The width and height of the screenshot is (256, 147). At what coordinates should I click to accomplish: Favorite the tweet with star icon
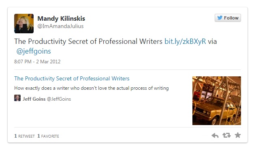pos(238,135)
